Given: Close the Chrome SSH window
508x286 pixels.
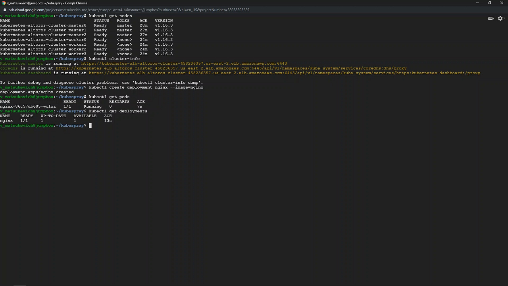Looking at the screenshot, I should click(502, 3).
